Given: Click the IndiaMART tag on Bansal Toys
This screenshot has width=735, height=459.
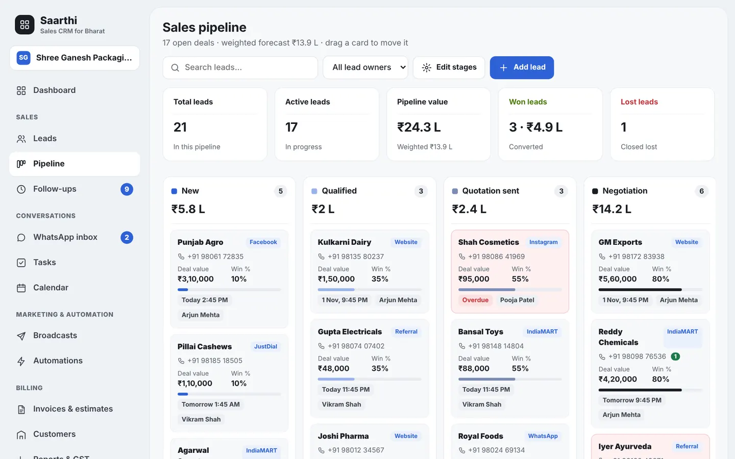Looking at the screenshot, I should [x=542, y=331].
